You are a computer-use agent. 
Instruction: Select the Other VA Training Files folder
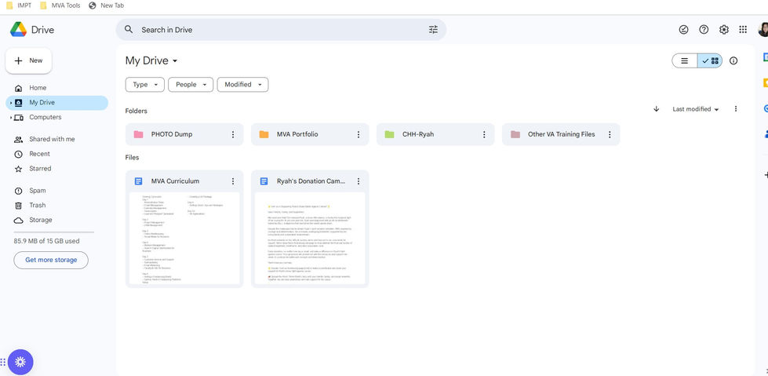(x=561, y=134)
